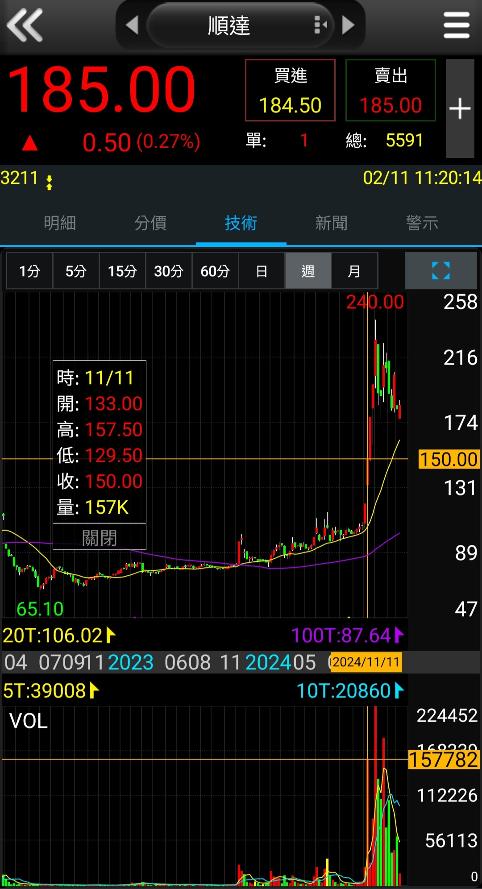The image size is (482, 889).
Task: Expand chart to fullscreen
Action: coord(440,271)
